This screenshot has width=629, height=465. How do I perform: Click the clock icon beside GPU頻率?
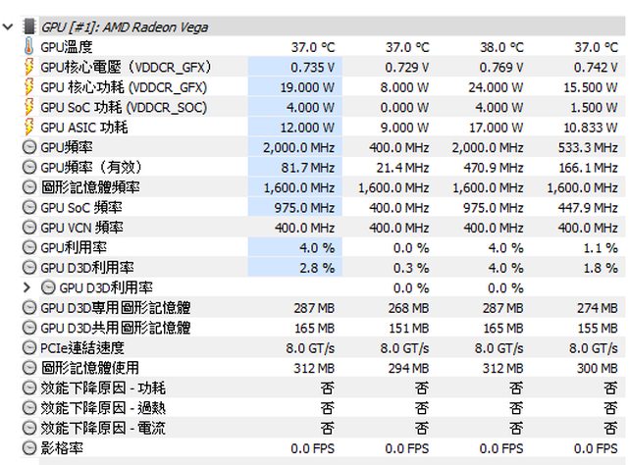coord(28,147)
